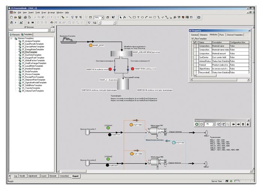The height and width of the screenshot is (191, 263).
Task: Select the pointer arrow tool in toolbar
Action: click(120, 17)
